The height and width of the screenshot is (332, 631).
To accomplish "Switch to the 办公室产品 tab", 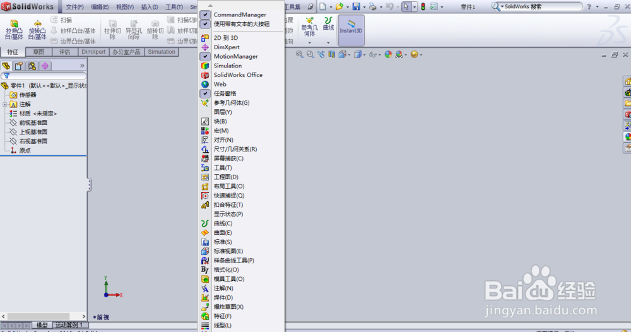I will pos(126,52).
